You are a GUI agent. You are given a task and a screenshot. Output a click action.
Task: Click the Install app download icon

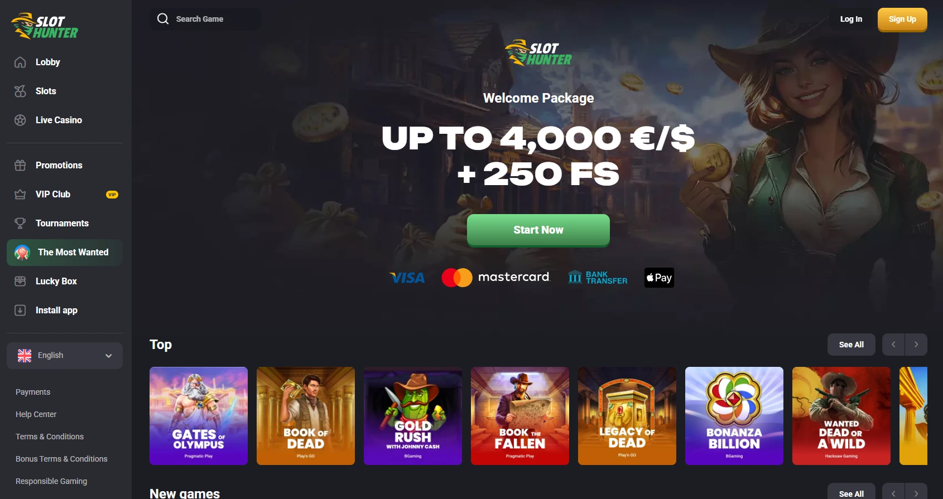20,311
